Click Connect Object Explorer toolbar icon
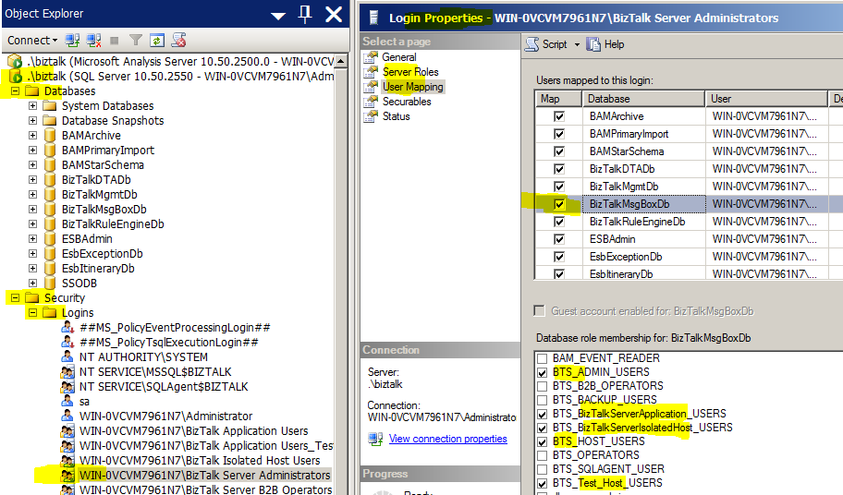 72,41
